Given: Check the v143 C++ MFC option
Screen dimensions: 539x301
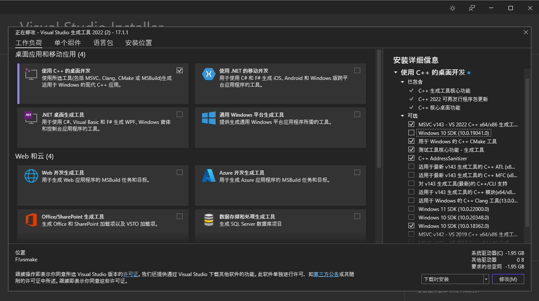Looking at the screenshot, I should tap(411, 175).
